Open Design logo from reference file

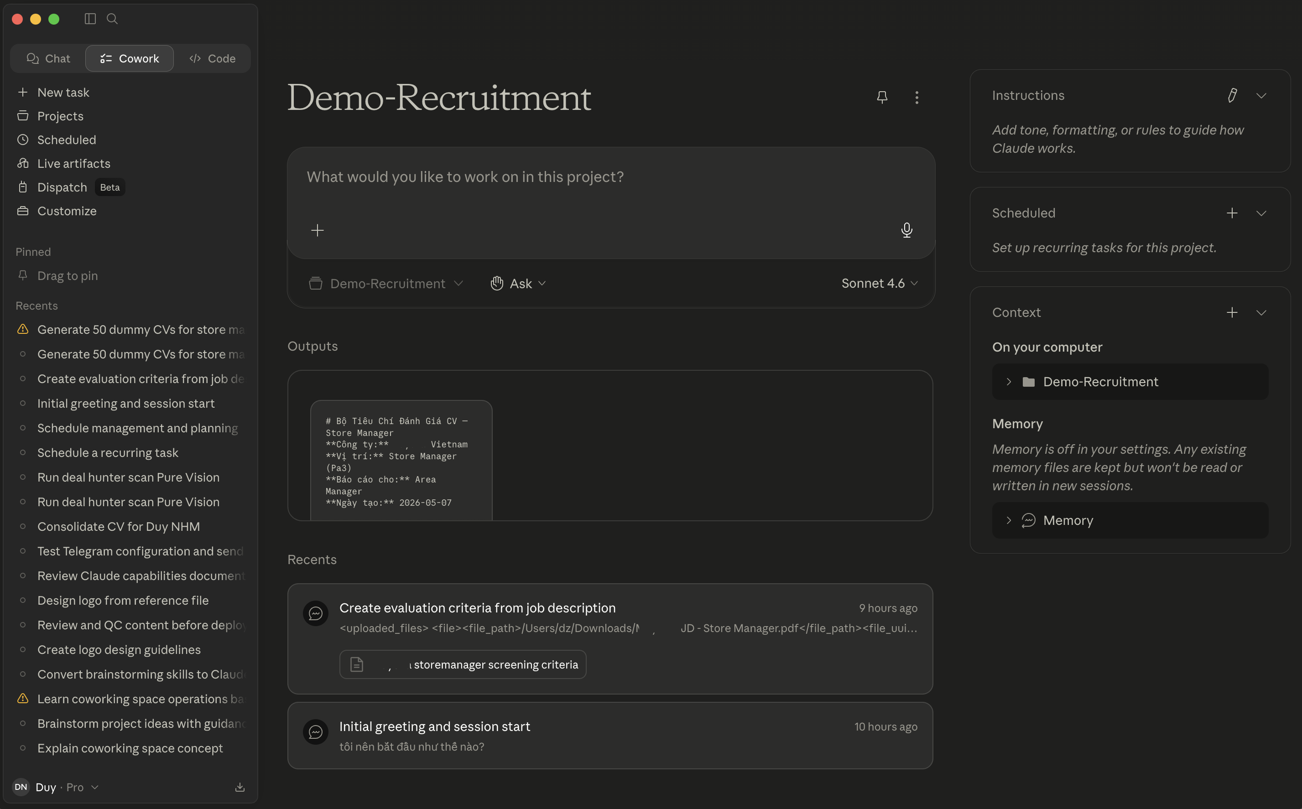[130, 600]
